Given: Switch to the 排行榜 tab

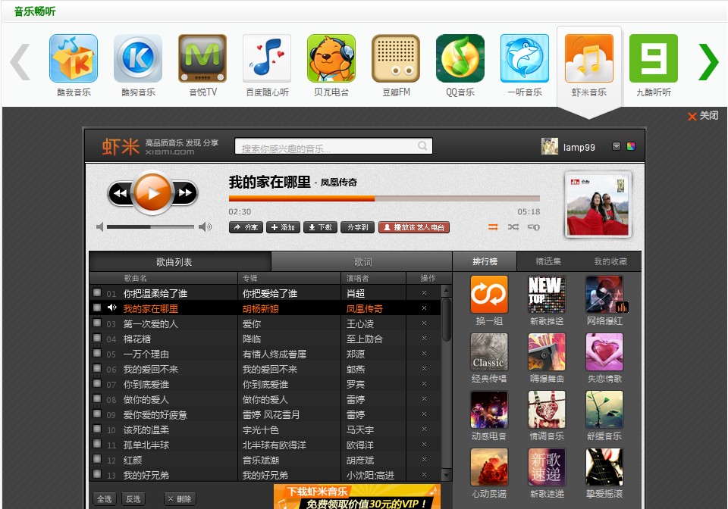Looking at the screenshot, I should 485,261.
